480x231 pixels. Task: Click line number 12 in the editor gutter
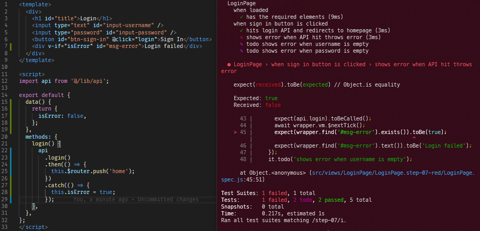4,81
